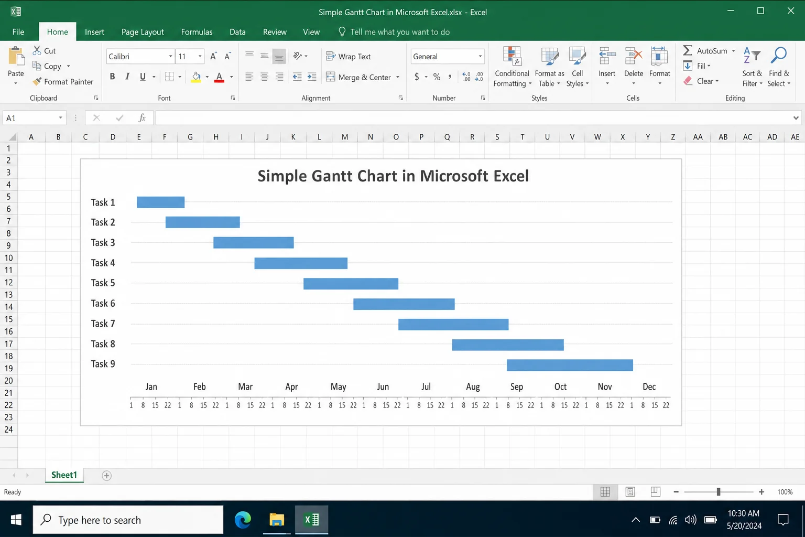Add a new sheet with plus button
This screenshot has height=537, width=805.
pos(106,476)
